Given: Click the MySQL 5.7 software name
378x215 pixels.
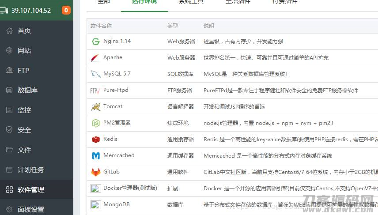Looking at the screenshot, I should pos(117,74).
